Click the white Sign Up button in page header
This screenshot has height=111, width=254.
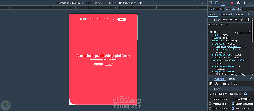[122, 19]
